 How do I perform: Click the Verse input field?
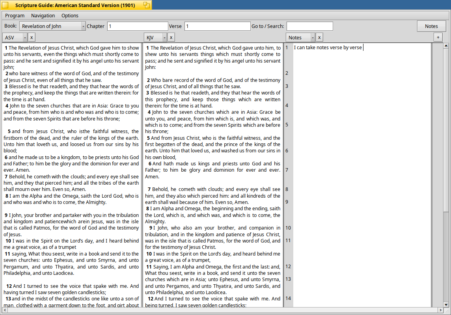(x=218, y=26)
